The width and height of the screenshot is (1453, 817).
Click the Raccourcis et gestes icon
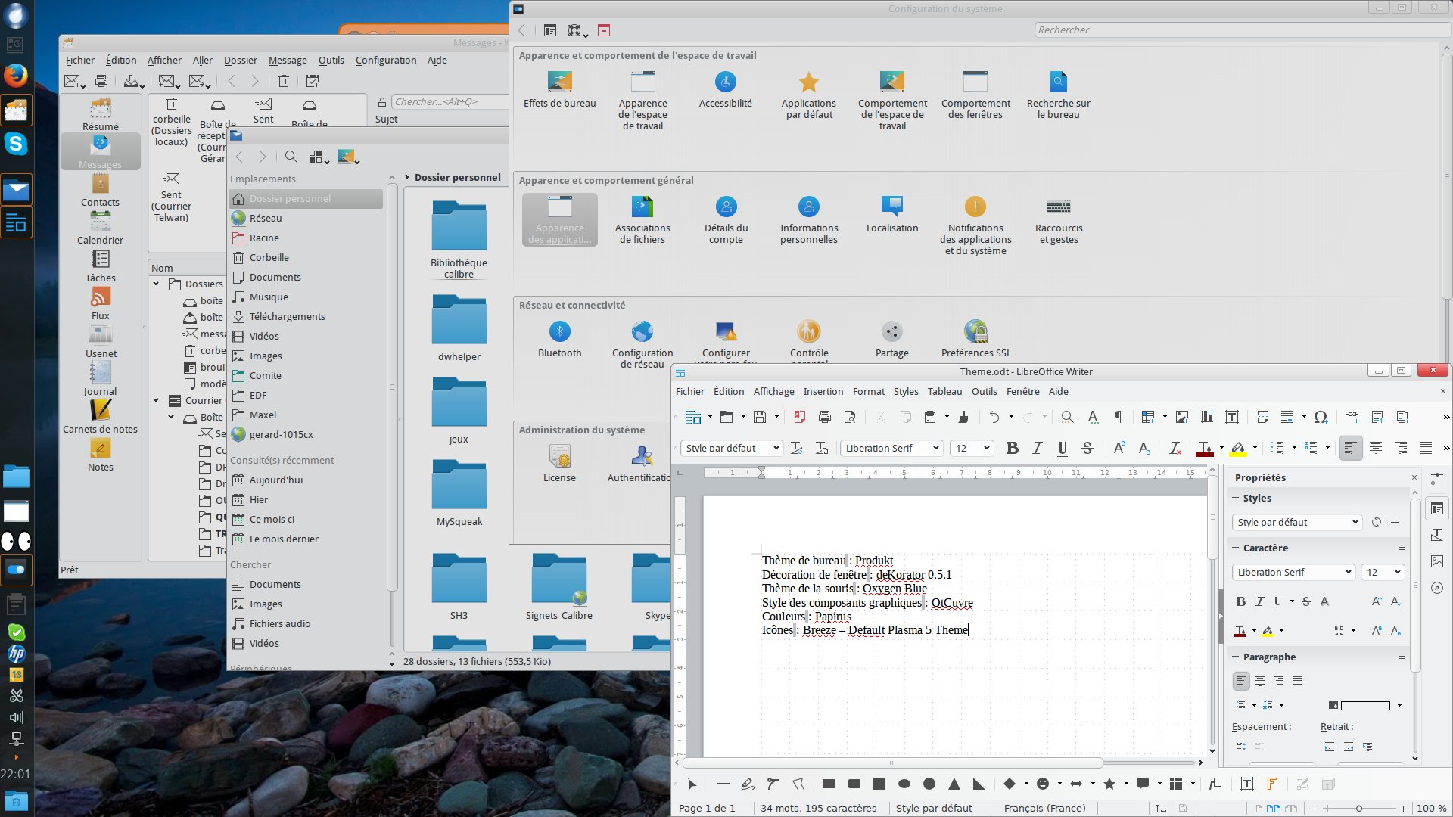[x=1058, y=208]
